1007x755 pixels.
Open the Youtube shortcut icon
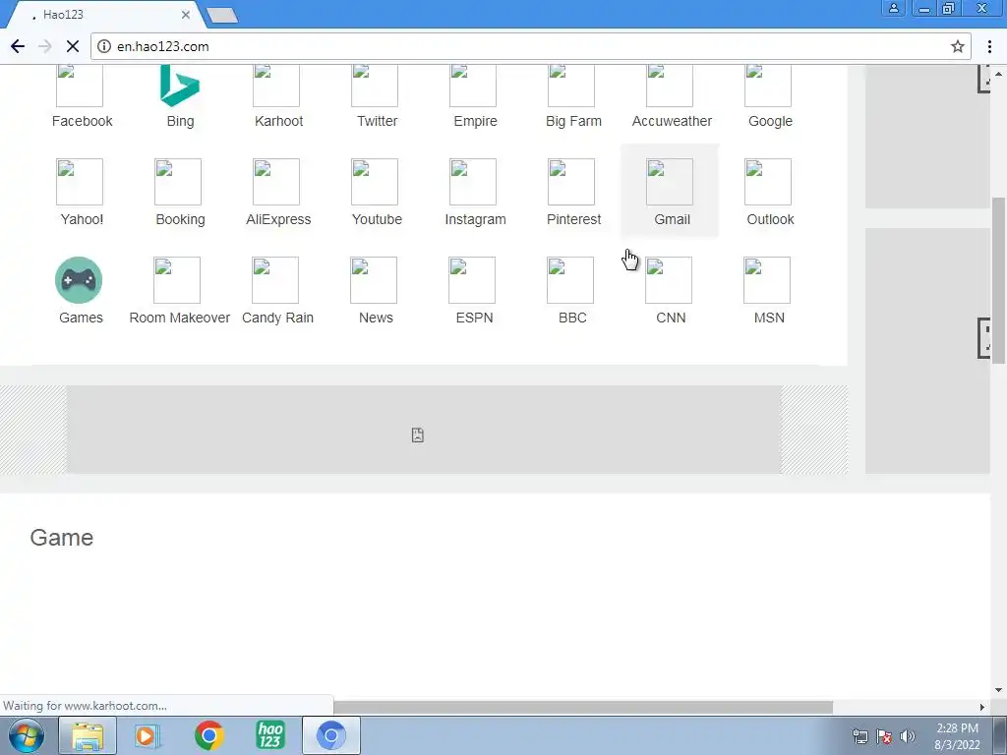coord(375,182)
